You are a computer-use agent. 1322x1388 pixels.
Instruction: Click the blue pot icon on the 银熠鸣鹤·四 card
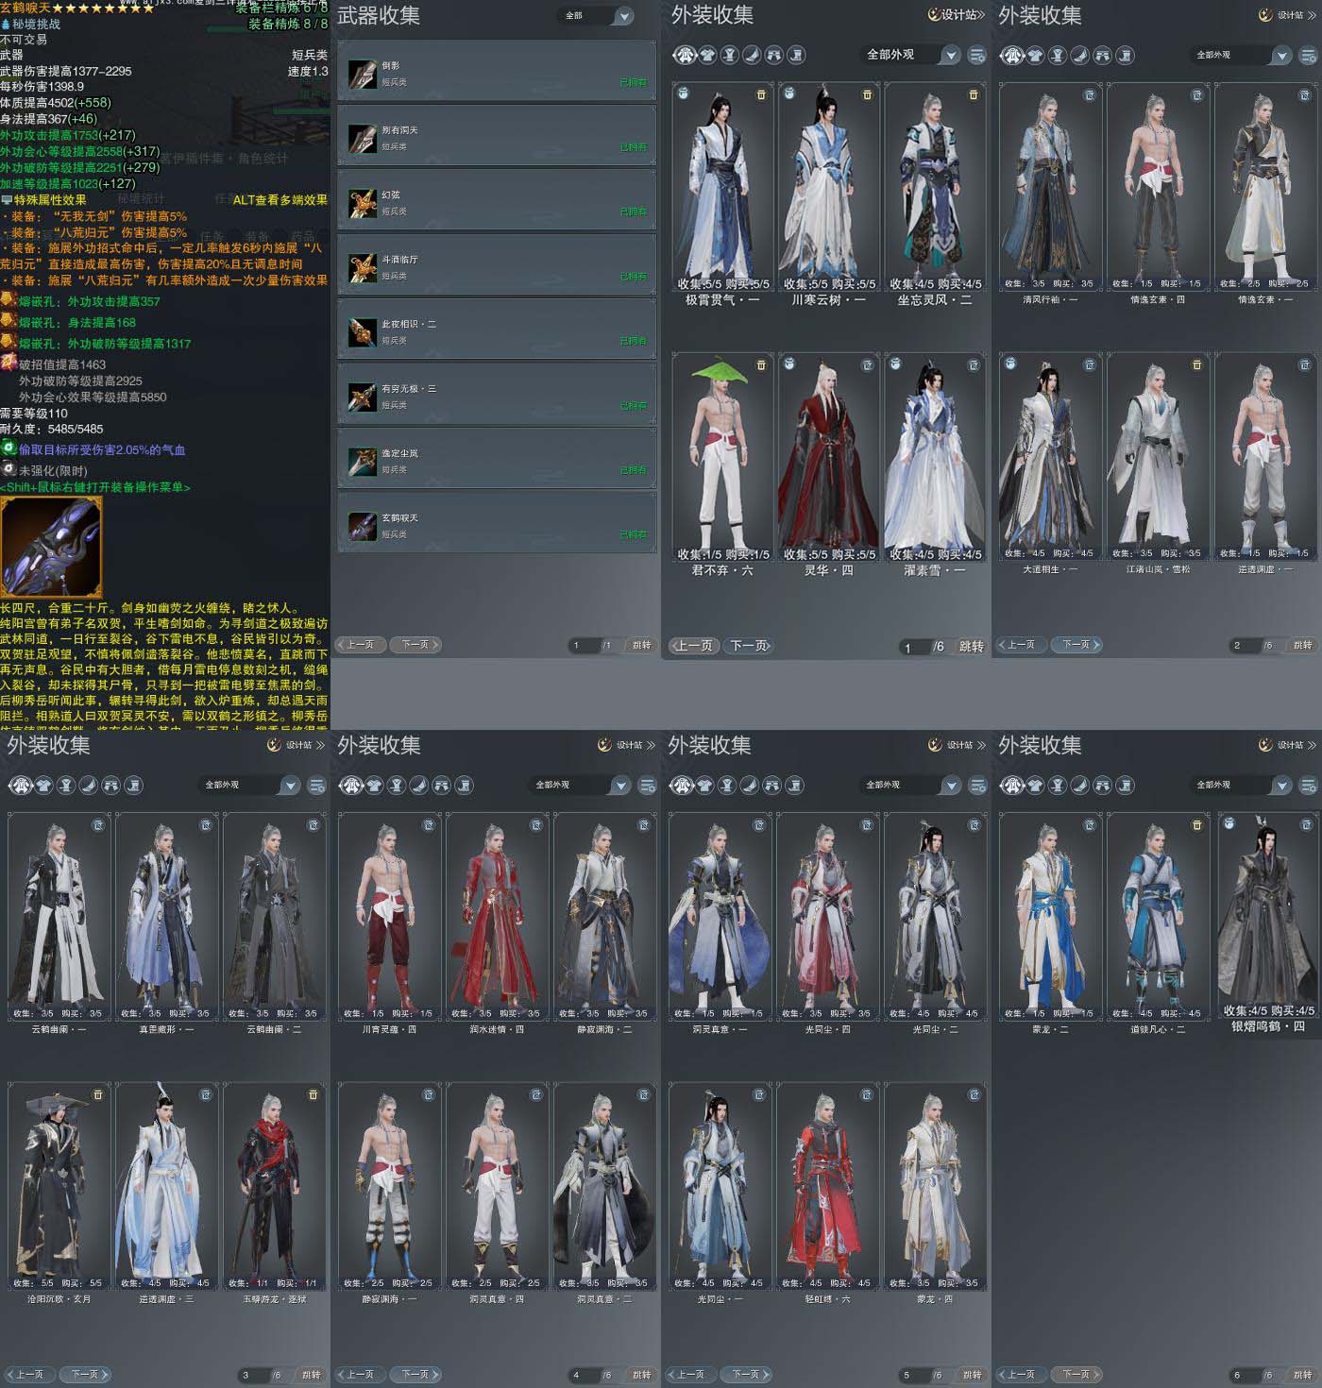tap(1229, 823)
